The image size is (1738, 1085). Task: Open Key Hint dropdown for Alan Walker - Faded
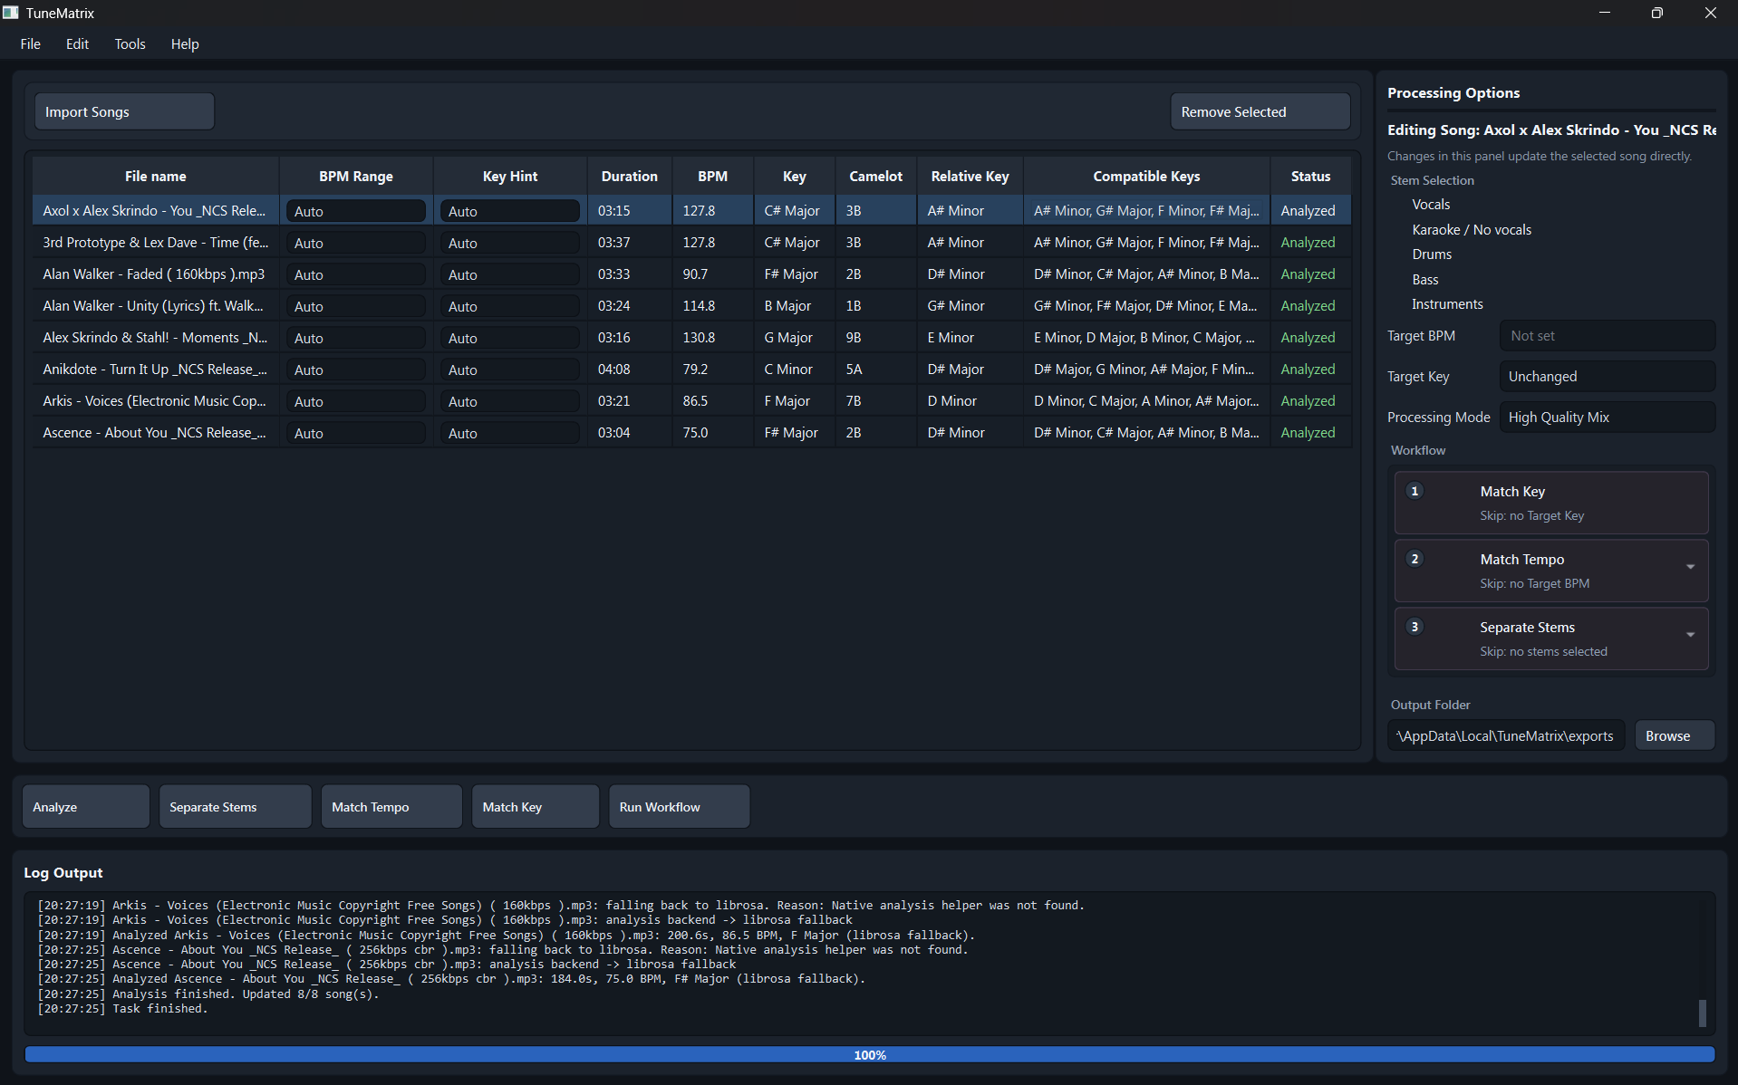click(510, 274)
